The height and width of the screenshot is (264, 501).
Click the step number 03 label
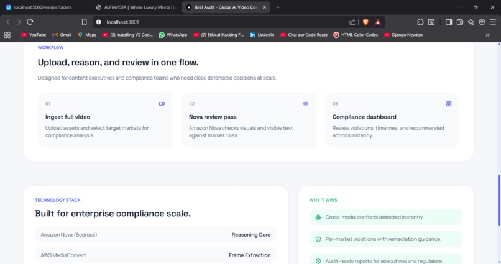(x=335, y=104)
